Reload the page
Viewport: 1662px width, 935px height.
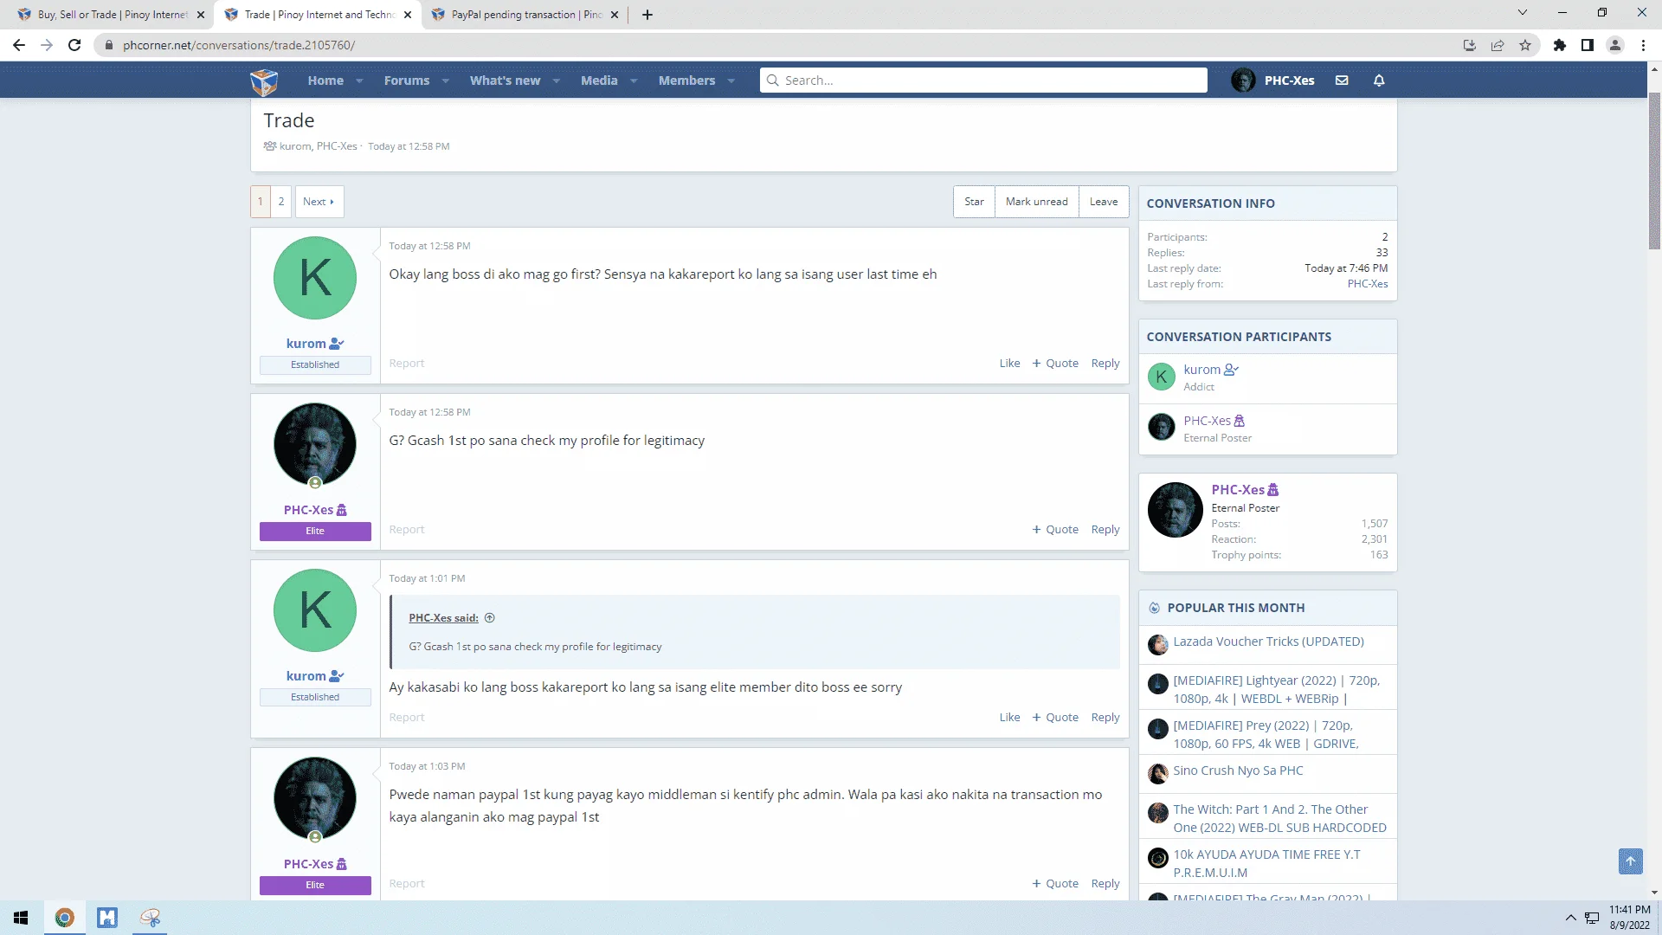coord(74,45)
